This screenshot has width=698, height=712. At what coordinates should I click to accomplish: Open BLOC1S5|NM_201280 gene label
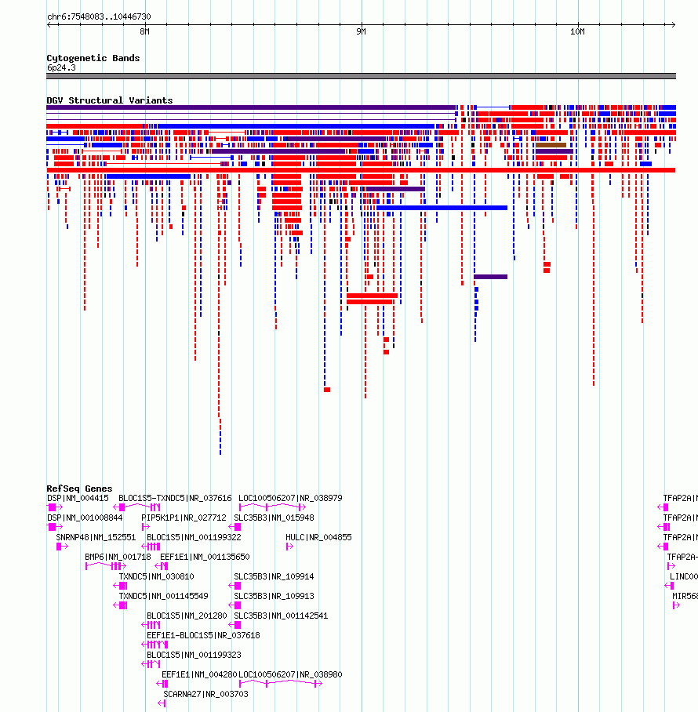coord(187,616)
